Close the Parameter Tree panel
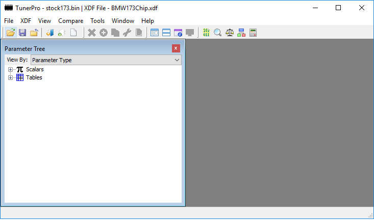Viewport: 374px width, 220px height. tap(176, 48)
